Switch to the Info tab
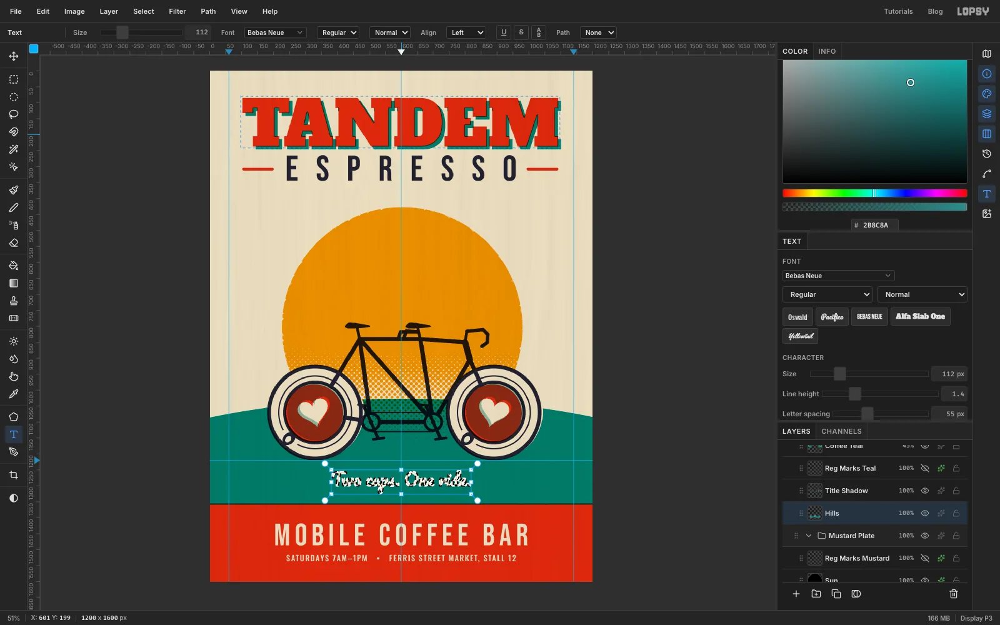This screenshot has height=625, width=1000. [x=827, y=51]
